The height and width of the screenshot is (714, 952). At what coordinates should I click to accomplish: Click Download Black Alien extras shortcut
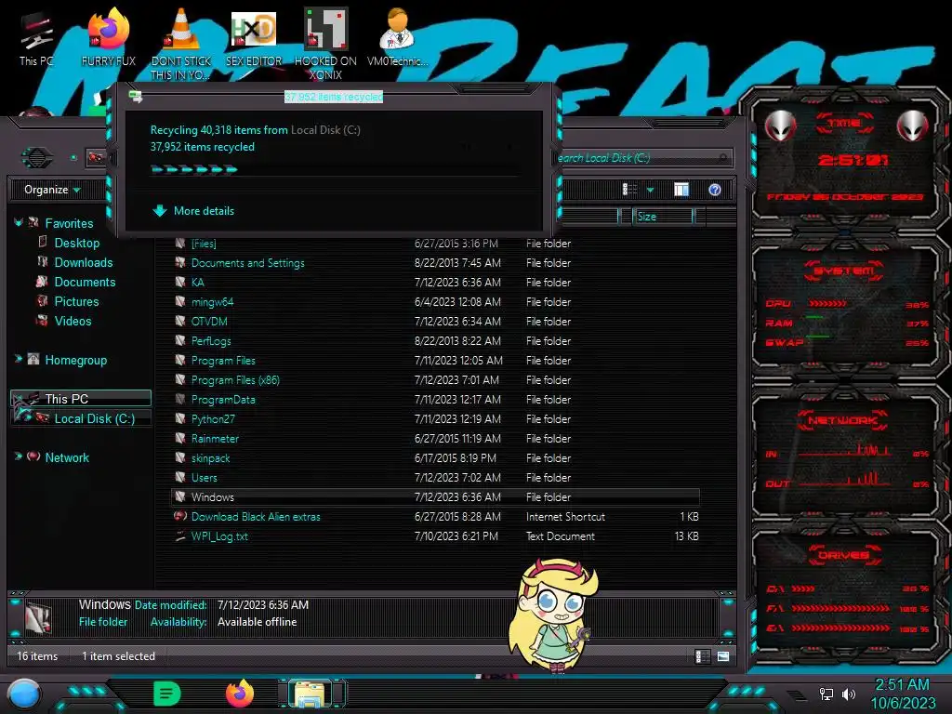(435, 516)
